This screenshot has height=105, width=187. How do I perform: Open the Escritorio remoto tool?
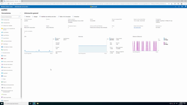click(6, 53)
